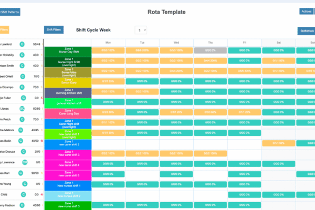This screenshot has width=315, height=210.
Task: Click the Shift Patterns button
Action: tap(10, 11)
